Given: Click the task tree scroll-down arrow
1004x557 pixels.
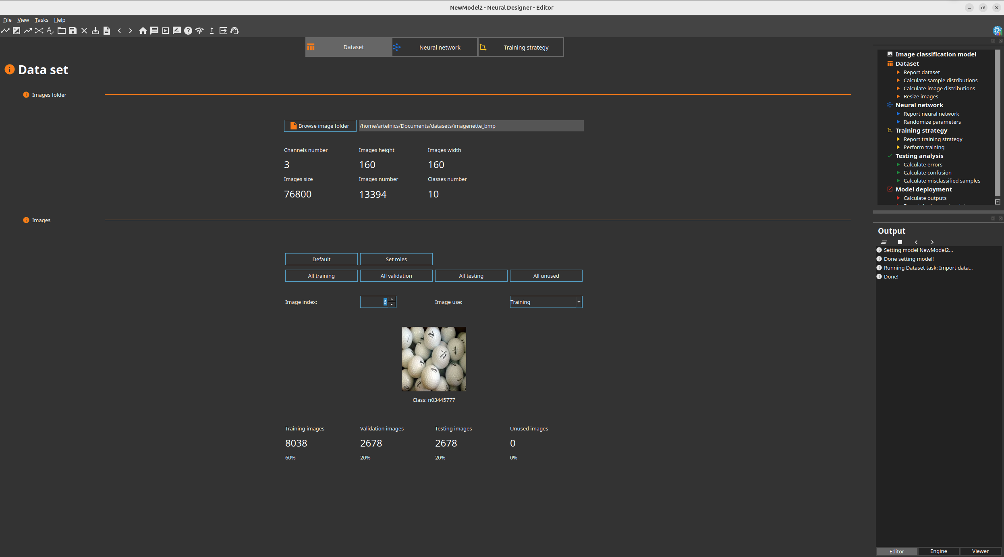Looking at the screenshot, I should (998, 202).
